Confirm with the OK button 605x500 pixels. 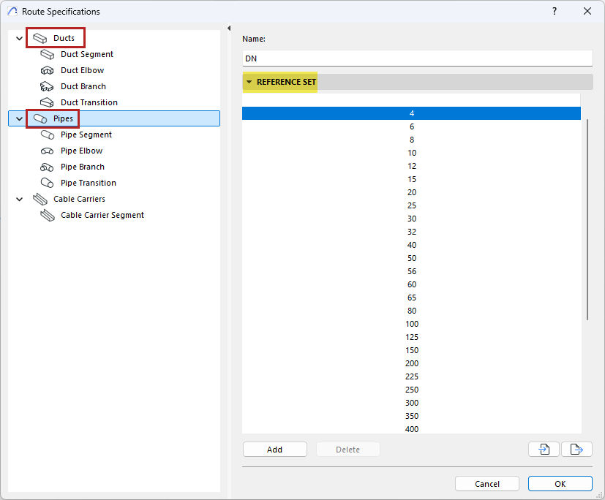pos(560,484)
